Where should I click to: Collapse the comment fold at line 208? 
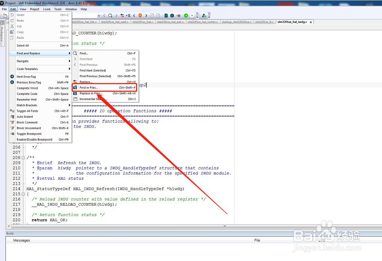(23, 158)
